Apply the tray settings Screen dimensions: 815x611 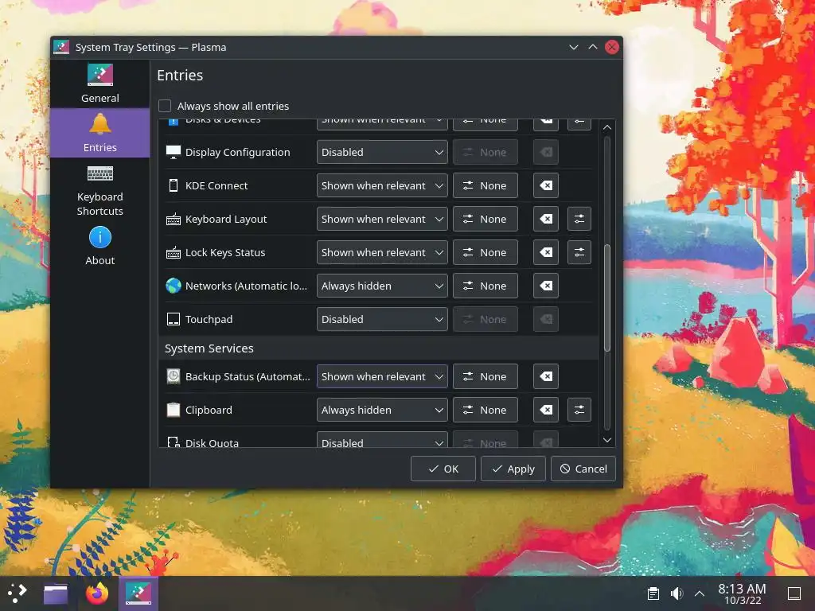(x=513, y=469)
